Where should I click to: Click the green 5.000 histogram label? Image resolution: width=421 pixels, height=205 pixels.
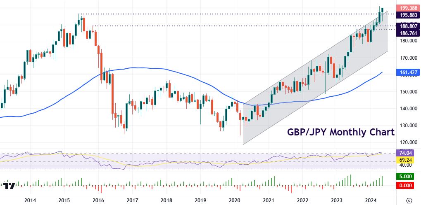(x=407, y=177)
